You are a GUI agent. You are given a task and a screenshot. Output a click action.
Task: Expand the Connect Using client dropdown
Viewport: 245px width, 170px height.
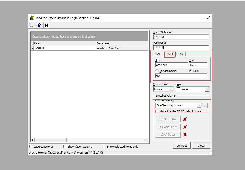point(199,105)
